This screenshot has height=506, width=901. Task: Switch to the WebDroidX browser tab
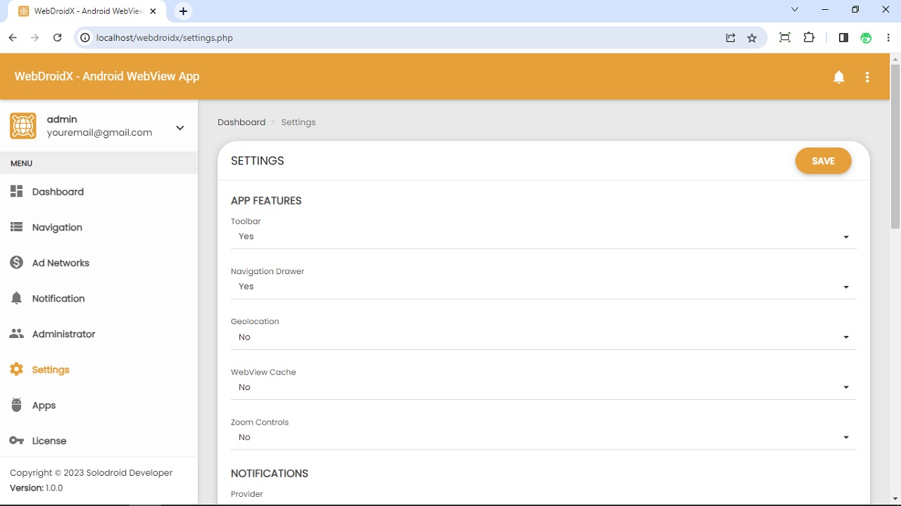click(84, 11)
